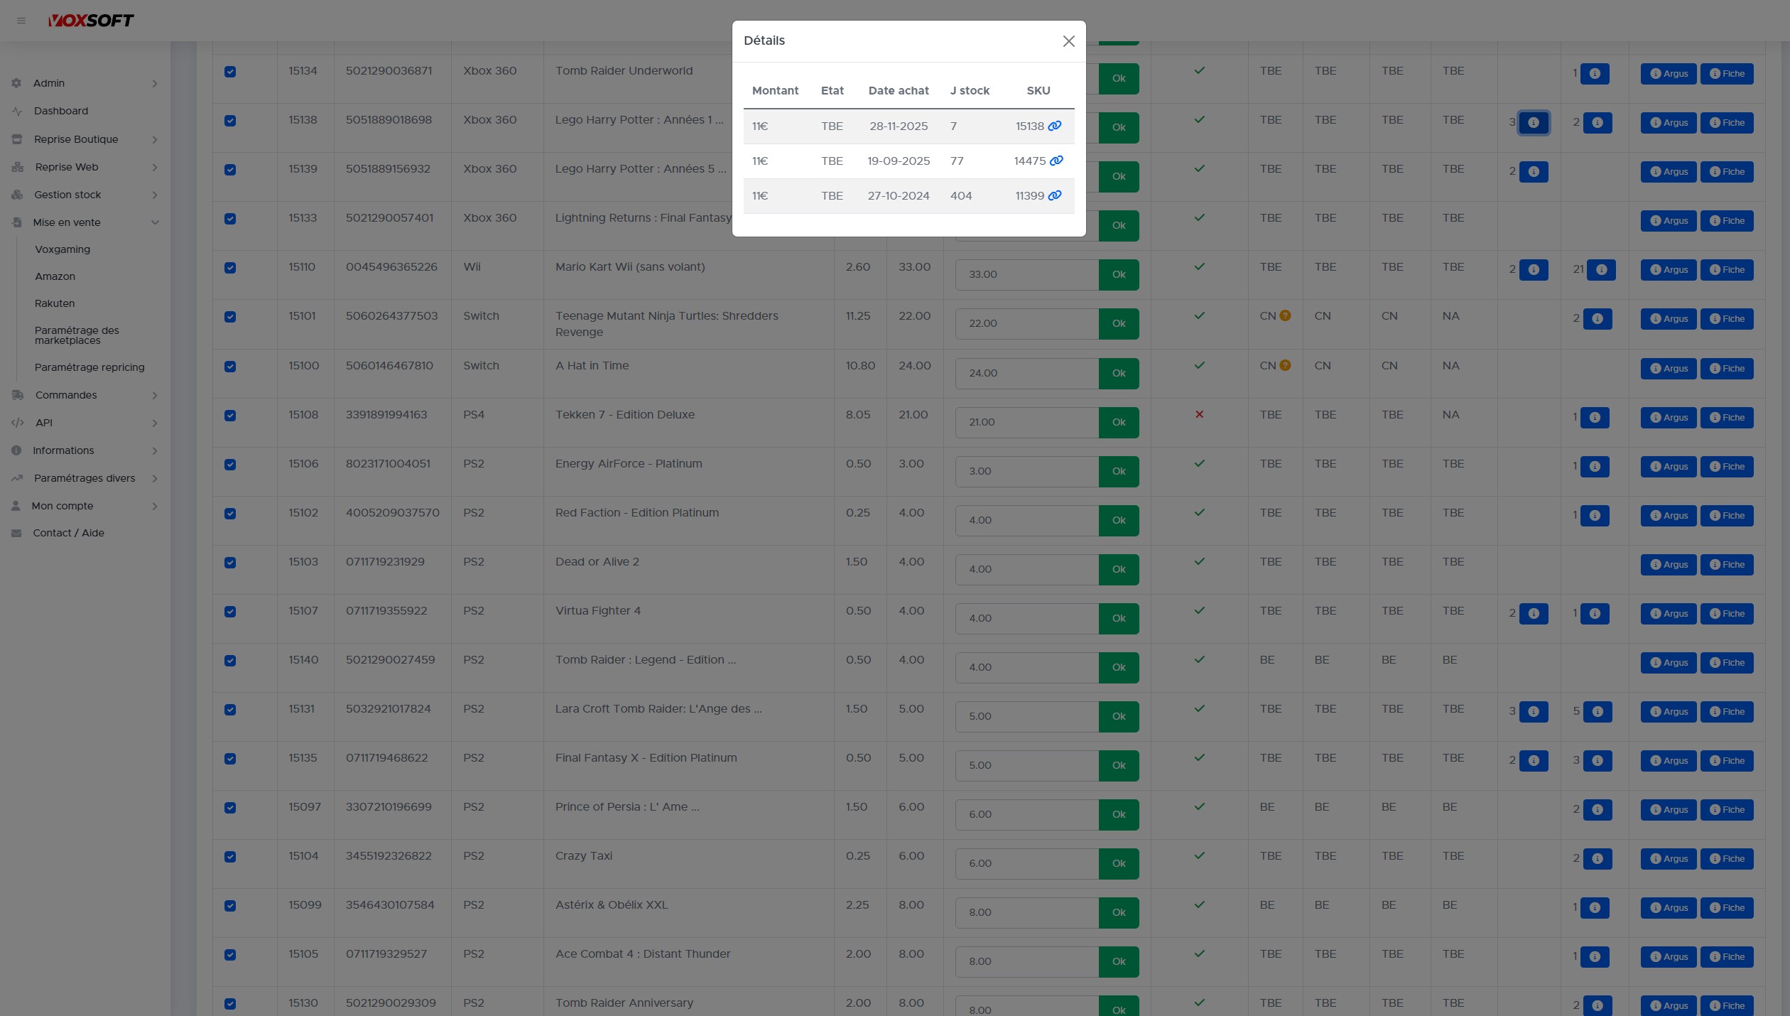The width and height of the screenshot is (1790, 1016).
Task: Click the Dashboard sidebar icon
Action: tap(17, 111)
